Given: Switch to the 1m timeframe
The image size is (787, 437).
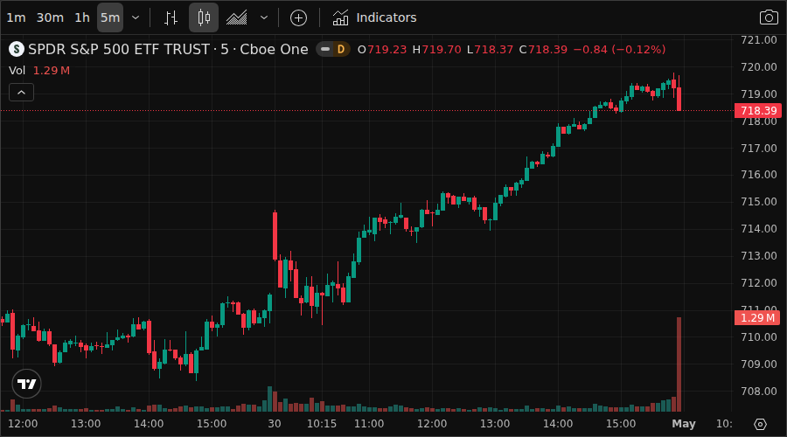Looking at the screenshot, I should (x=16, y=17).
